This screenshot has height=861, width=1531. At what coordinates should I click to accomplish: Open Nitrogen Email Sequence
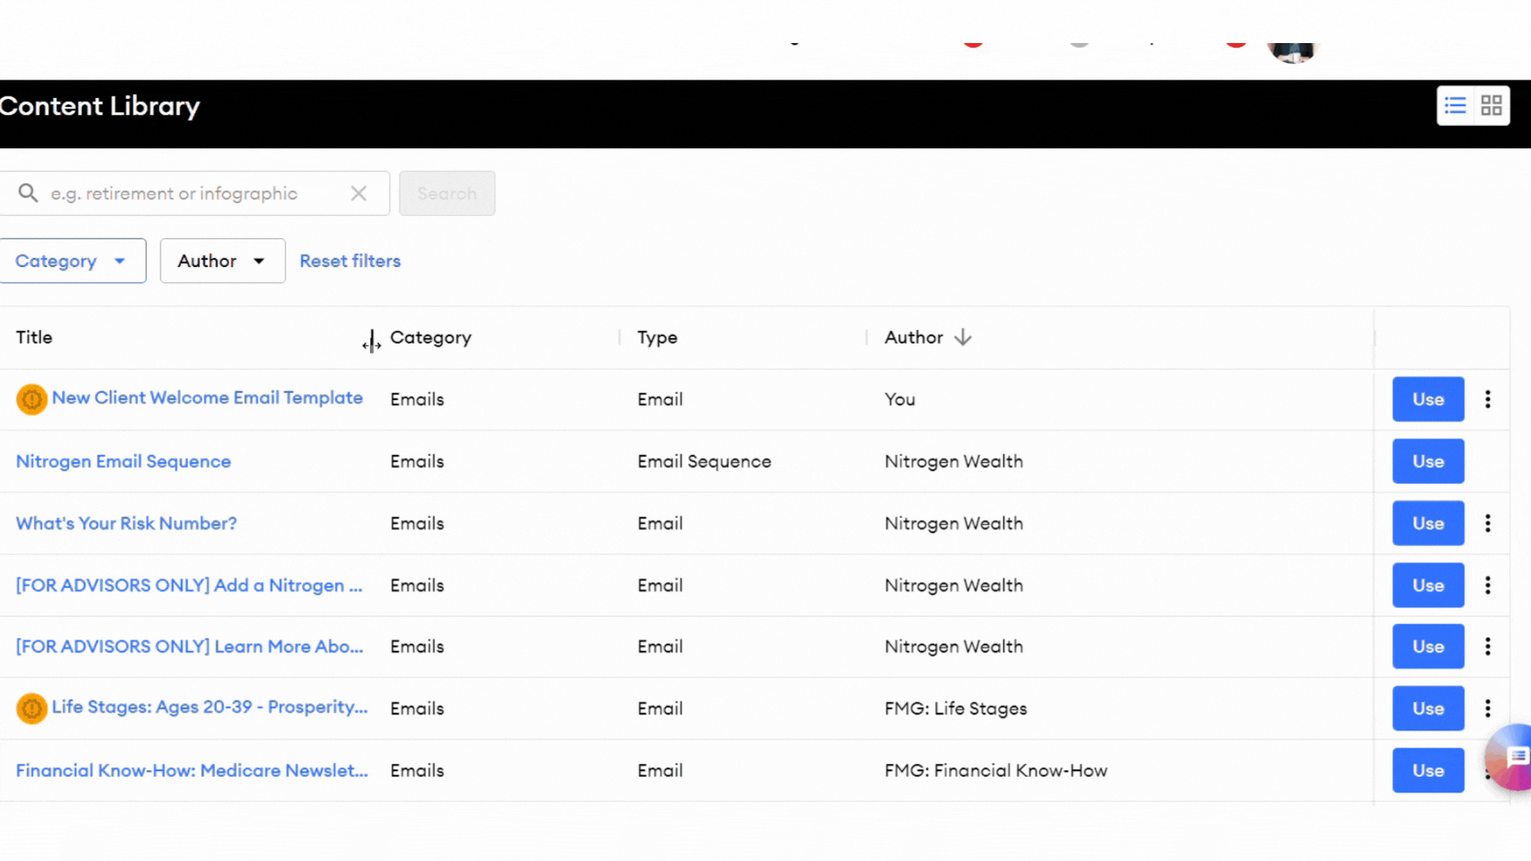[x=124, y=461]
